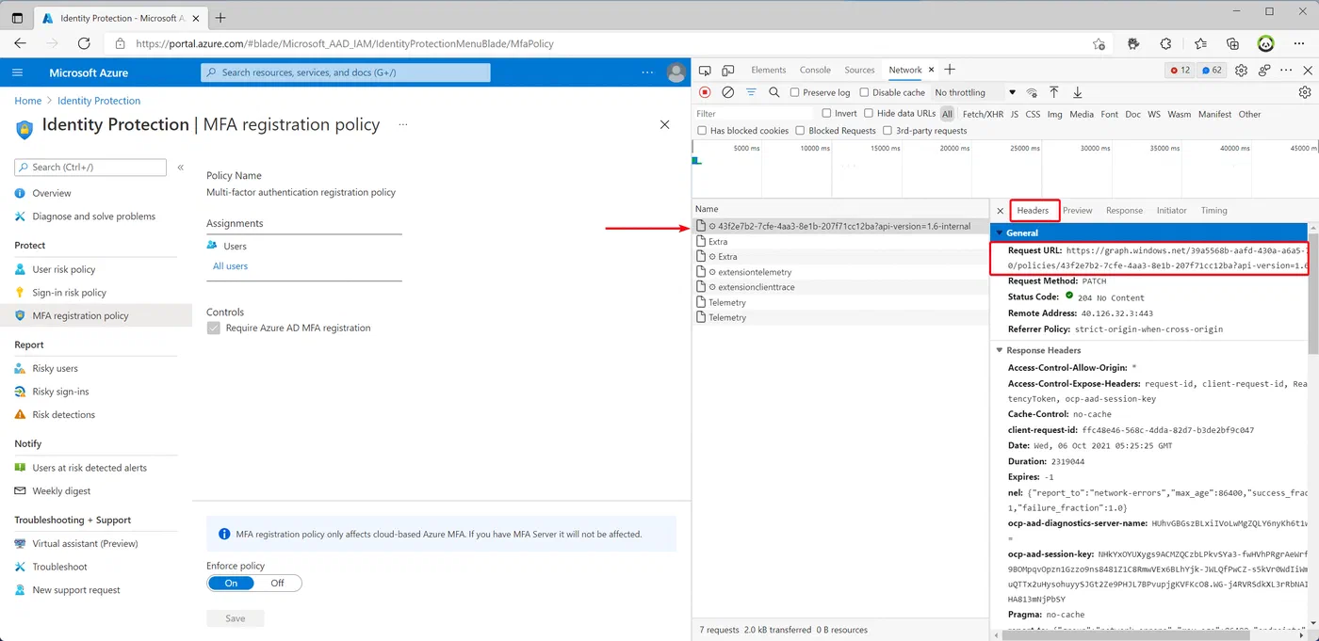Open the Azure portal hamburger menu
The height and width of the screenshot is (641, 1319).
18,72
